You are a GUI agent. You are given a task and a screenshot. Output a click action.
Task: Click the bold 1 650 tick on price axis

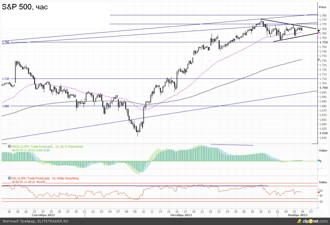323,133
